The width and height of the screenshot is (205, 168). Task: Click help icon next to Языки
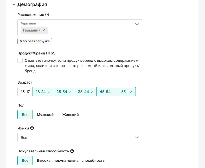pos(32,128)
